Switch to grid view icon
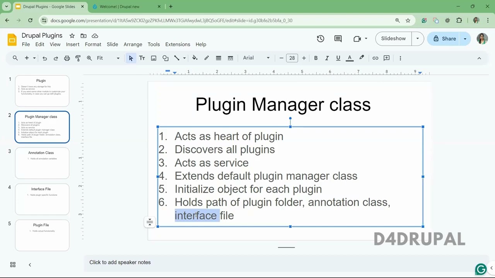The width and height of the screenshot is (495, 278). pos(13,264)
